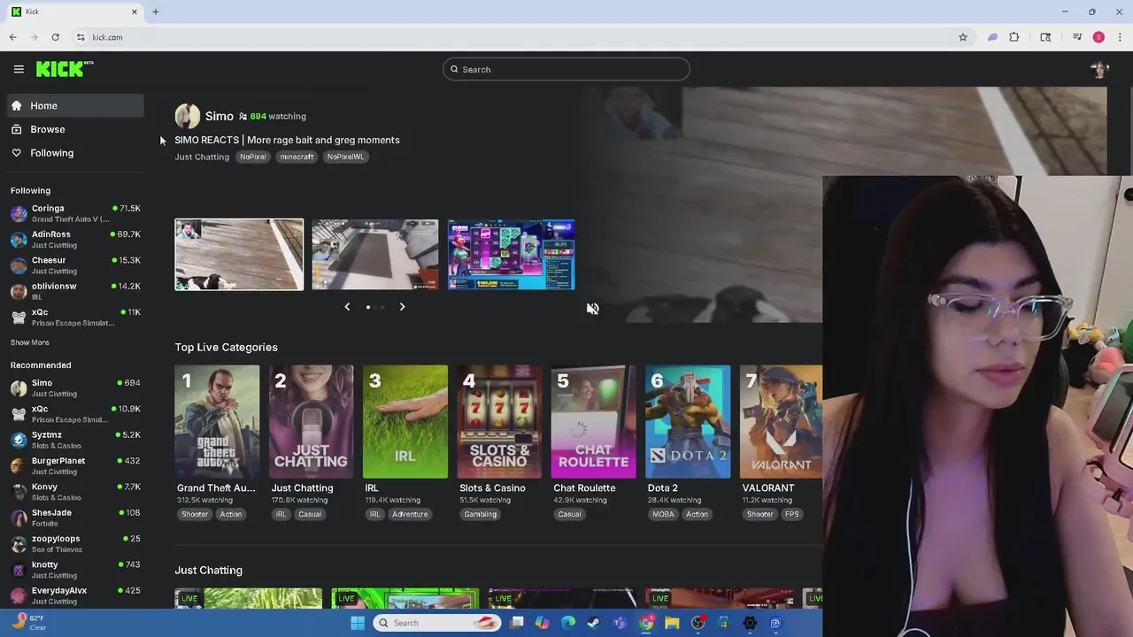Viewport: 1133px width, 637px height.
Task: Open Syztmz in Recommended list
Action: tap(76, 440)
